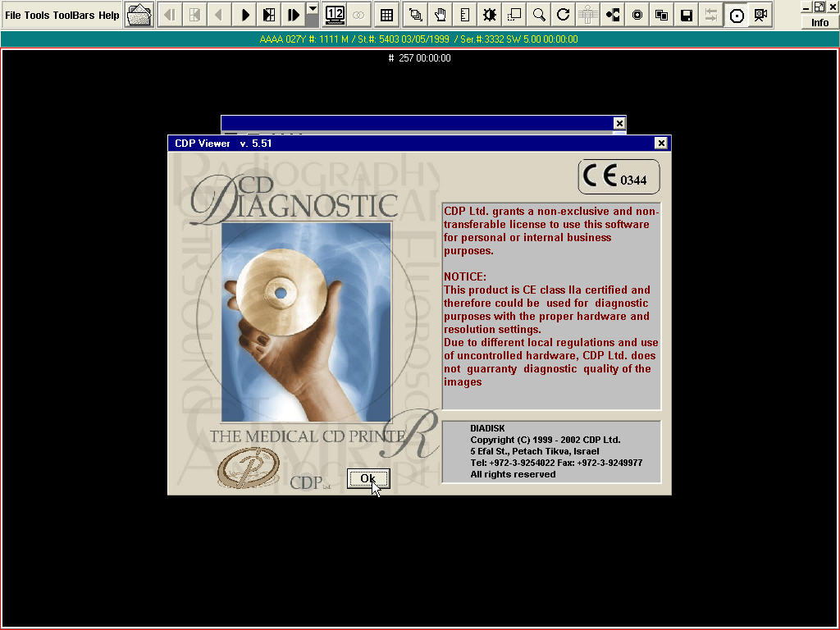Viewport: 840px width, 630px height.
Task: Click the '5 Efal St., Petach Tikva' address
Action: 535,451
